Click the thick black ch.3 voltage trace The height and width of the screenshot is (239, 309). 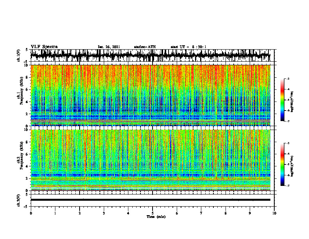click(150, 200)
